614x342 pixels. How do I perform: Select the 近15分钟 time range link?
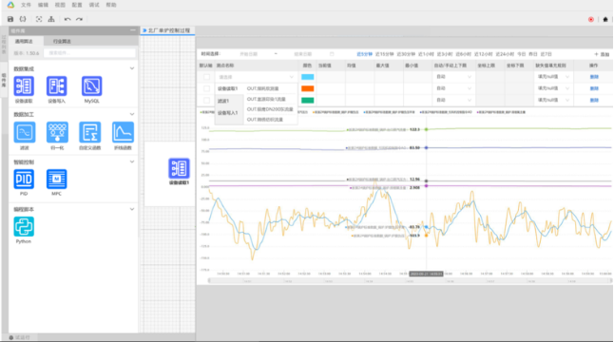click(384, 54)
